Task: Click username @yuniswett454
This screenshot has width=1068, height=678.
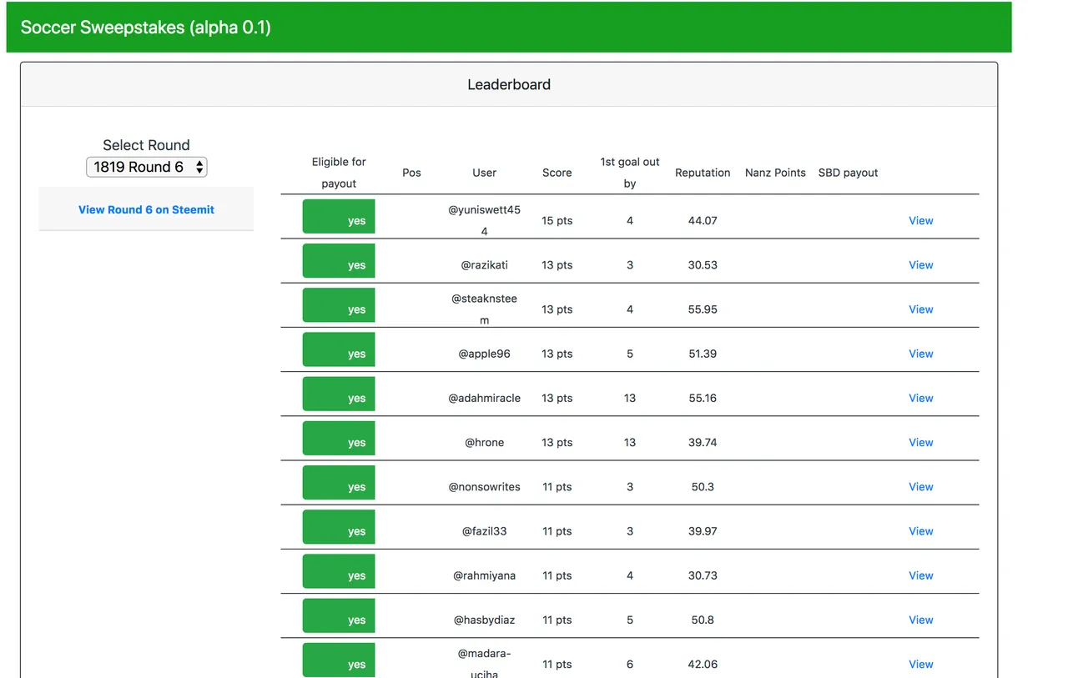Action: click(485, 221)
